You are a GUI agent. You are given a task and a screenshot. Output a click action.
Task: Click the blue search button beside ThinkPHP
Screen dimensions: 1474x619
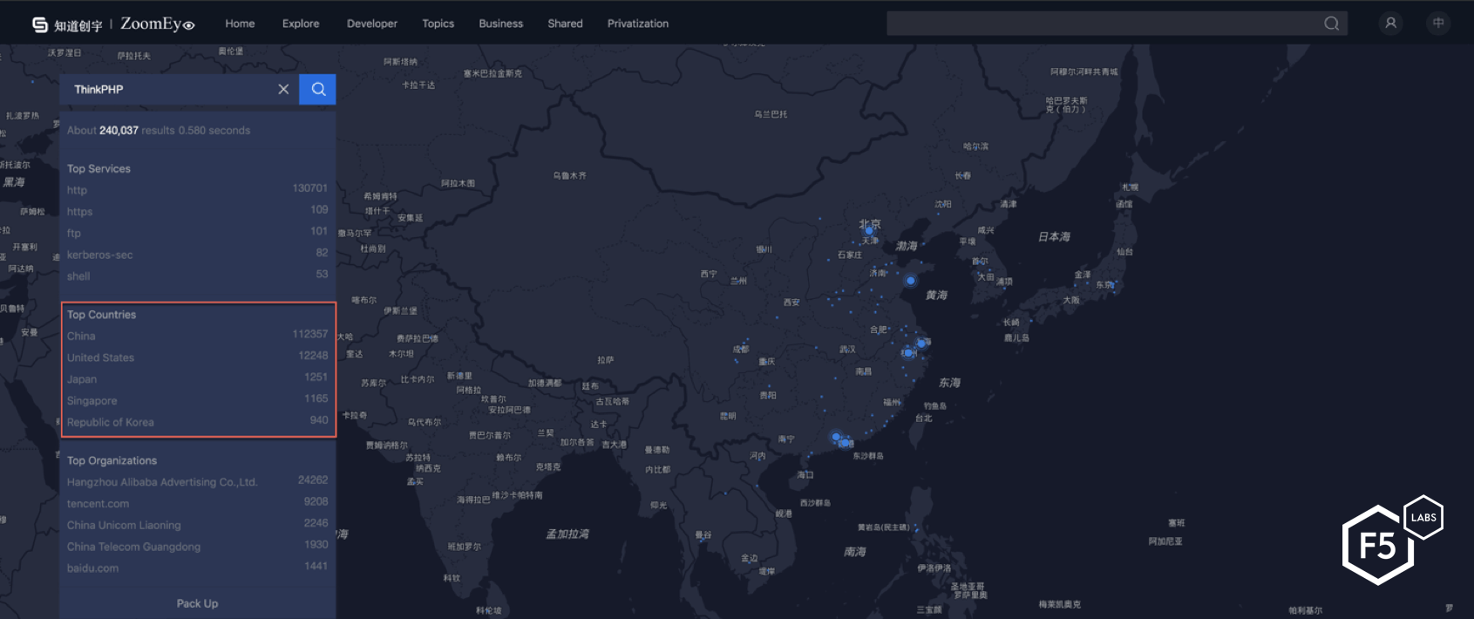pyautogui.click(x=318, y=89)
